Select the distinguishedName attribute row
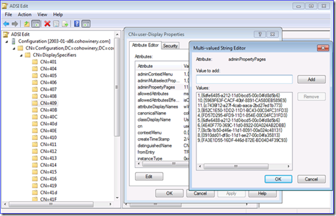This screenshot has width=336, height=216. coord(163,146)
